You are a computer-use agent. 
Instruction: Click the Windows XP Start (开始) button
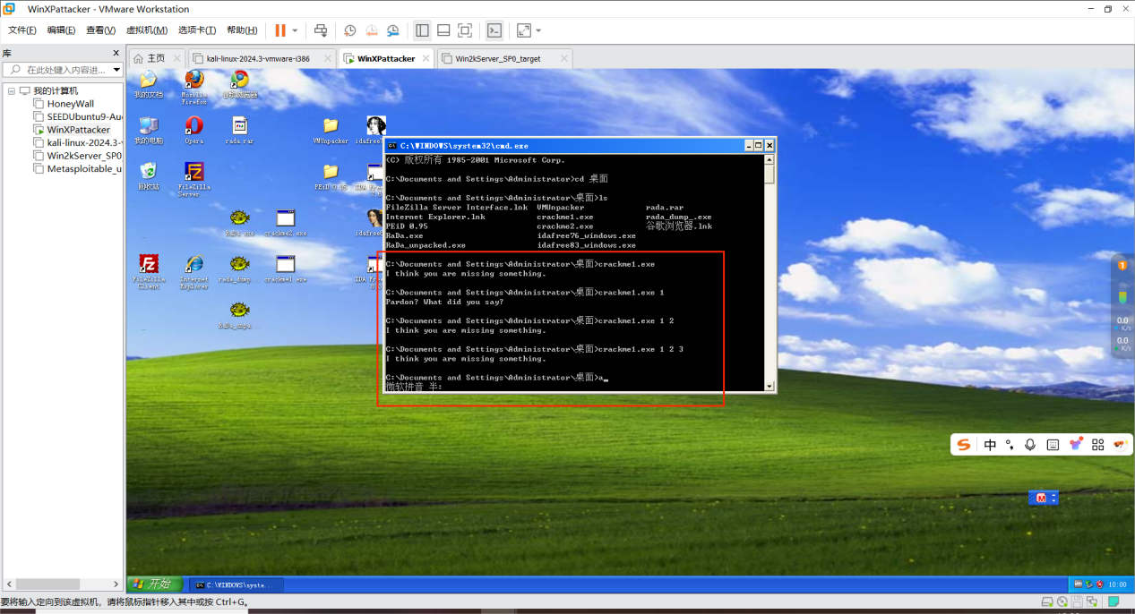pos(154,584)
